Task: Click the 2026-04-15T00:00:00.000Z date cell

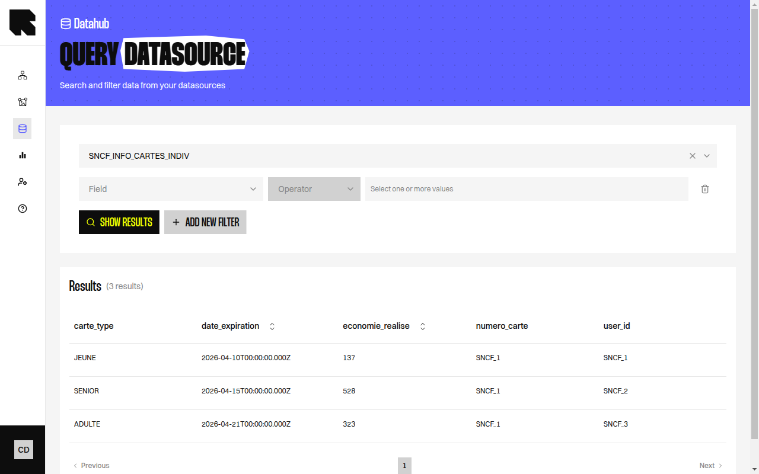Action: [x=246, y=391]
